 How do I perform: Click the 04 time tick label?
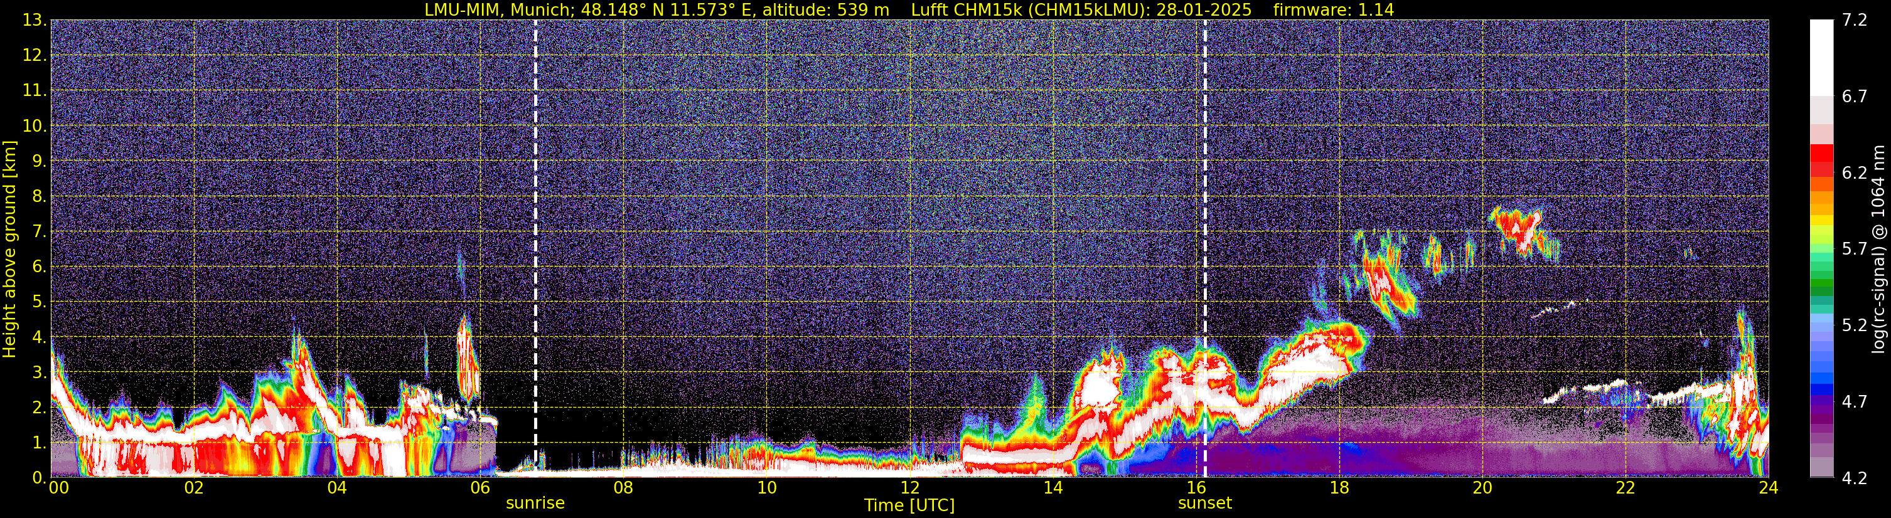337,488
